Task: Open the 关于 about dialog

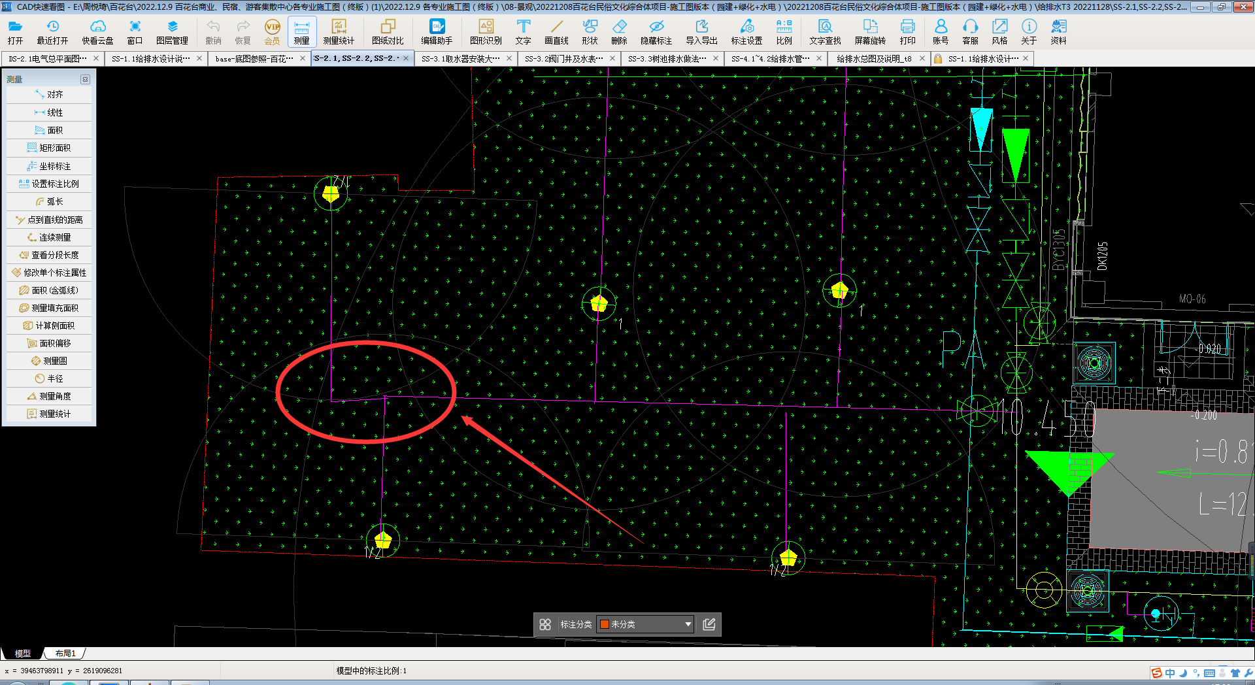Action: (x=1029, y=32)
